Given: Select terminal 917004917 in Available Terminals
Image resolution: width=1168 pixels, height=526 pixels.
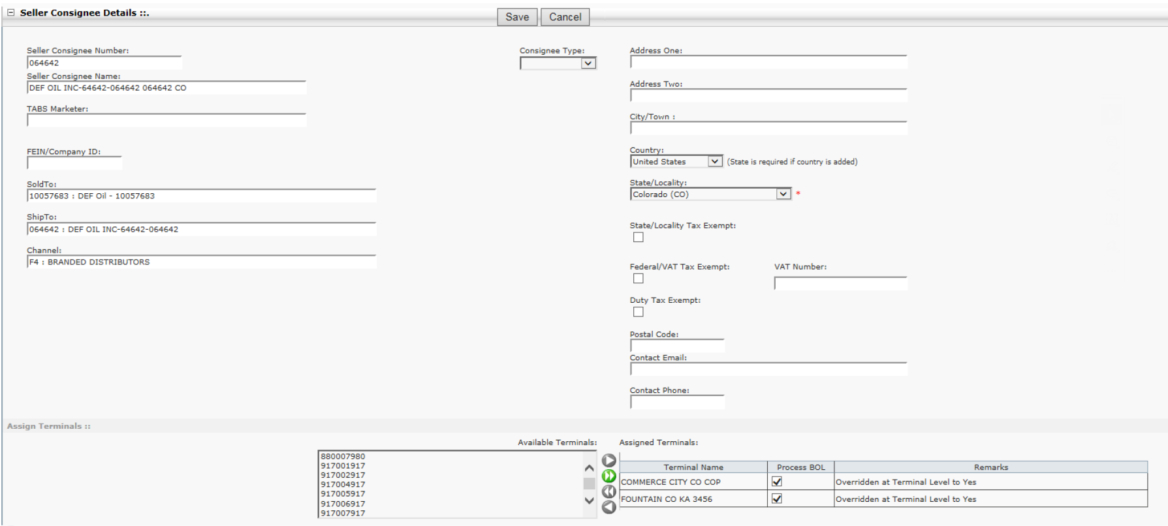Looking at the screenshot, I should [x=343, y=484].
